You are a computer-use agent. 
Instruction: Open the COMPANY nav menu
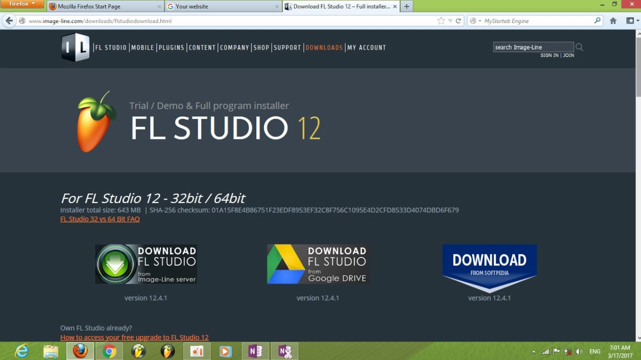(x=234, y=47)
